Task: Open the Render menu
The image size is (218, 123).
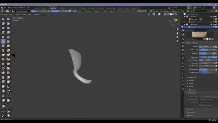Action: pyautogui.click(x=15, y=8)
